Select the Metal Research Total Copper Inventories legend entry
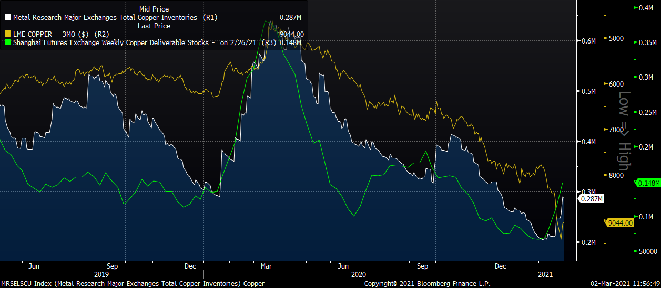Viewport: 661px width, 288px height. point(114,18)
